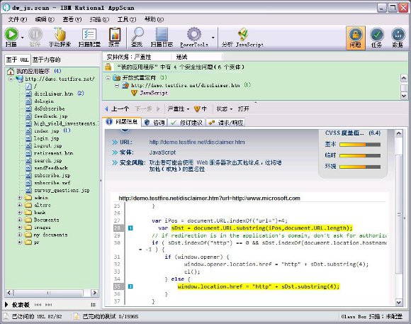The image size is (411, 324).
Task: Click the CVSS Base score bar
Action: pyautogui.click(x=360, y=145)
